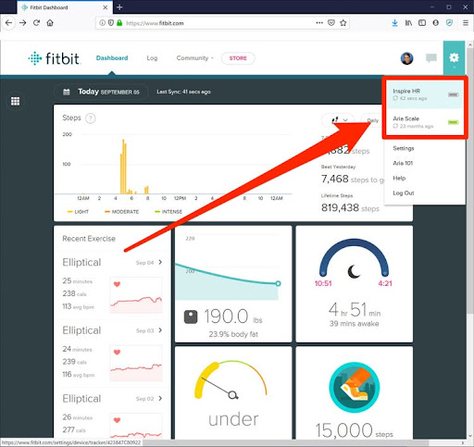Select Aria Scale device in menu
This screenshot has height=447, width=474.
[424, 122]
